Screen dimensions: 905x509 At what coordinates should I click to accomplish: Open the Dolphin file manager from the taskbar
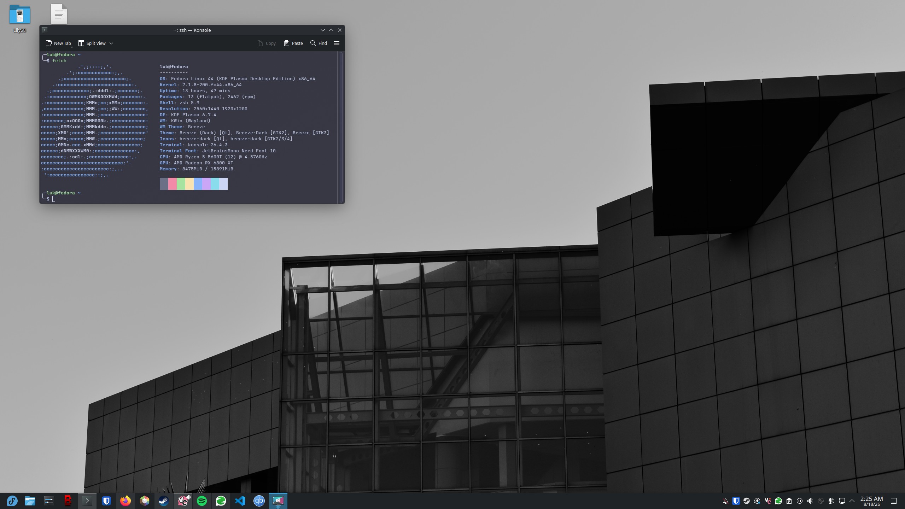click(30, 501)
